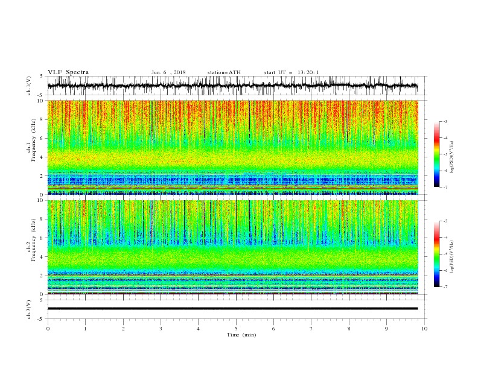Click the "1" tick on the time axis
The width and height of the screenshot is (478, 369).
85,329
